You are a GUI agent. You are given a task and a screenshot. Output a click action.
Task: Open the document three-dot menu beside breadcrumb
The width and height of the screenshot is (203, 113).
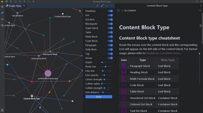coord(201,10)
